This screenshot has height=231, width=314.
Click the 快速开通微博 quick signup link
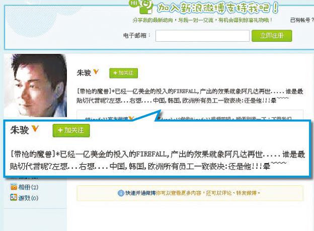140,193
